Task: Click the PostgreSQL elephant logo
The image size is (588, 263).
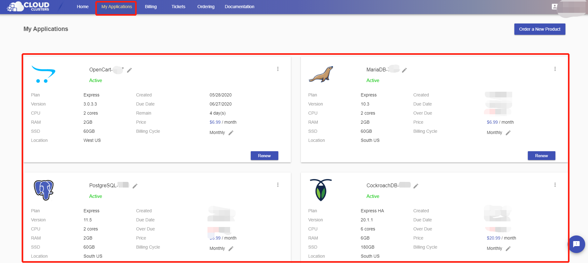Action: 44,190
